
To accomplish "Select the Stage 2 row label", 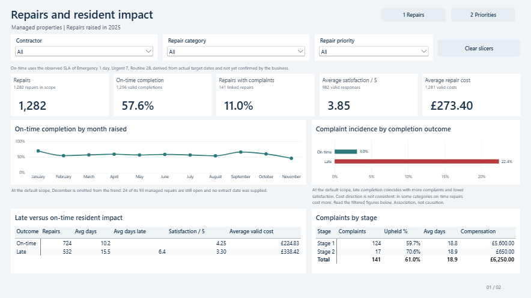I will coord(326,252).
